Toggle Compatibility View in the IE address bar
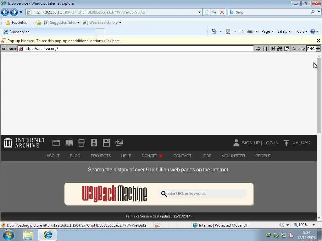The image size is (322, 241). 206,12
